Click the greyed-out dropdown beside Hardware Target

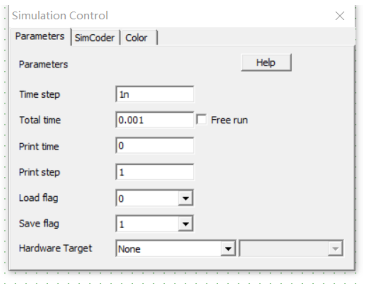point(291,248)
